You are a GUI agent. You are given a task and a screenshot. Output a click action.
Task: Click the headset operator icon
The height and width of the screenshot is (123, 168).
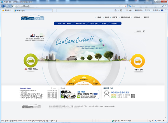(106, 94)
